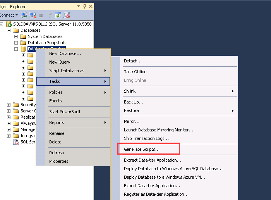This screenshot has width=271, height=200.
Task: Open the Policies submenu
Action: point(73,92)
